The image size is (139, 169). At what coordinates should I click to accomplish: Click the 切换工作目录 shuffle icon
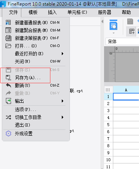[x=8, y=117]
